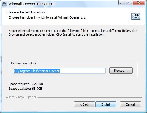The width and height of the screenshot is (147, 113).
Task: Click into the destination folder path field
Action: pos(59,71)
